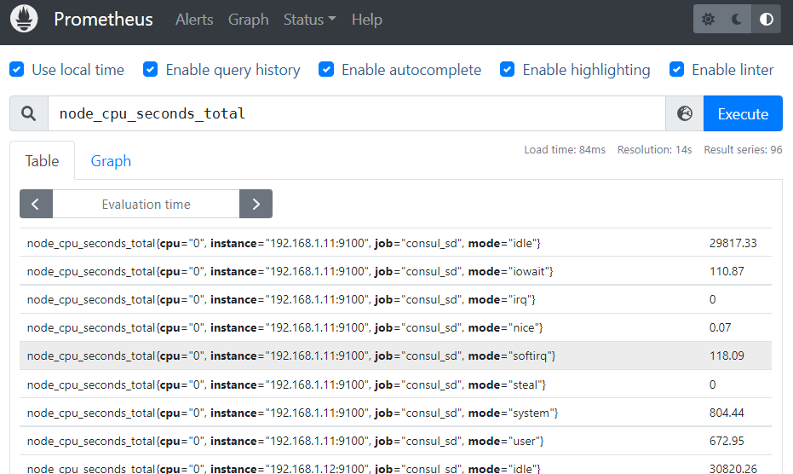Open the Graph nav link
Image resolution: width=793 pixels, height=474 pixels.
coord(249,20)
